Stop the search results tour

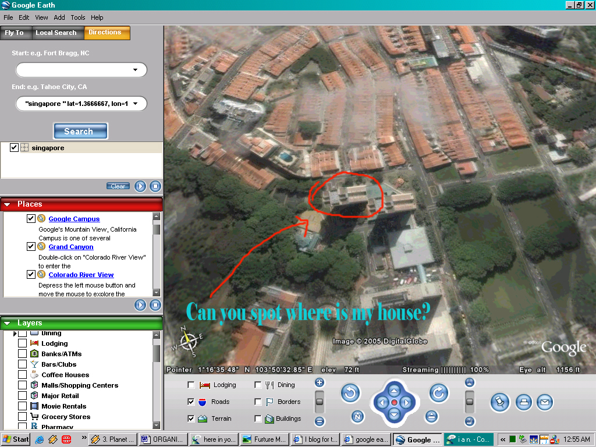pyautogui.click(x=155, y=186)
